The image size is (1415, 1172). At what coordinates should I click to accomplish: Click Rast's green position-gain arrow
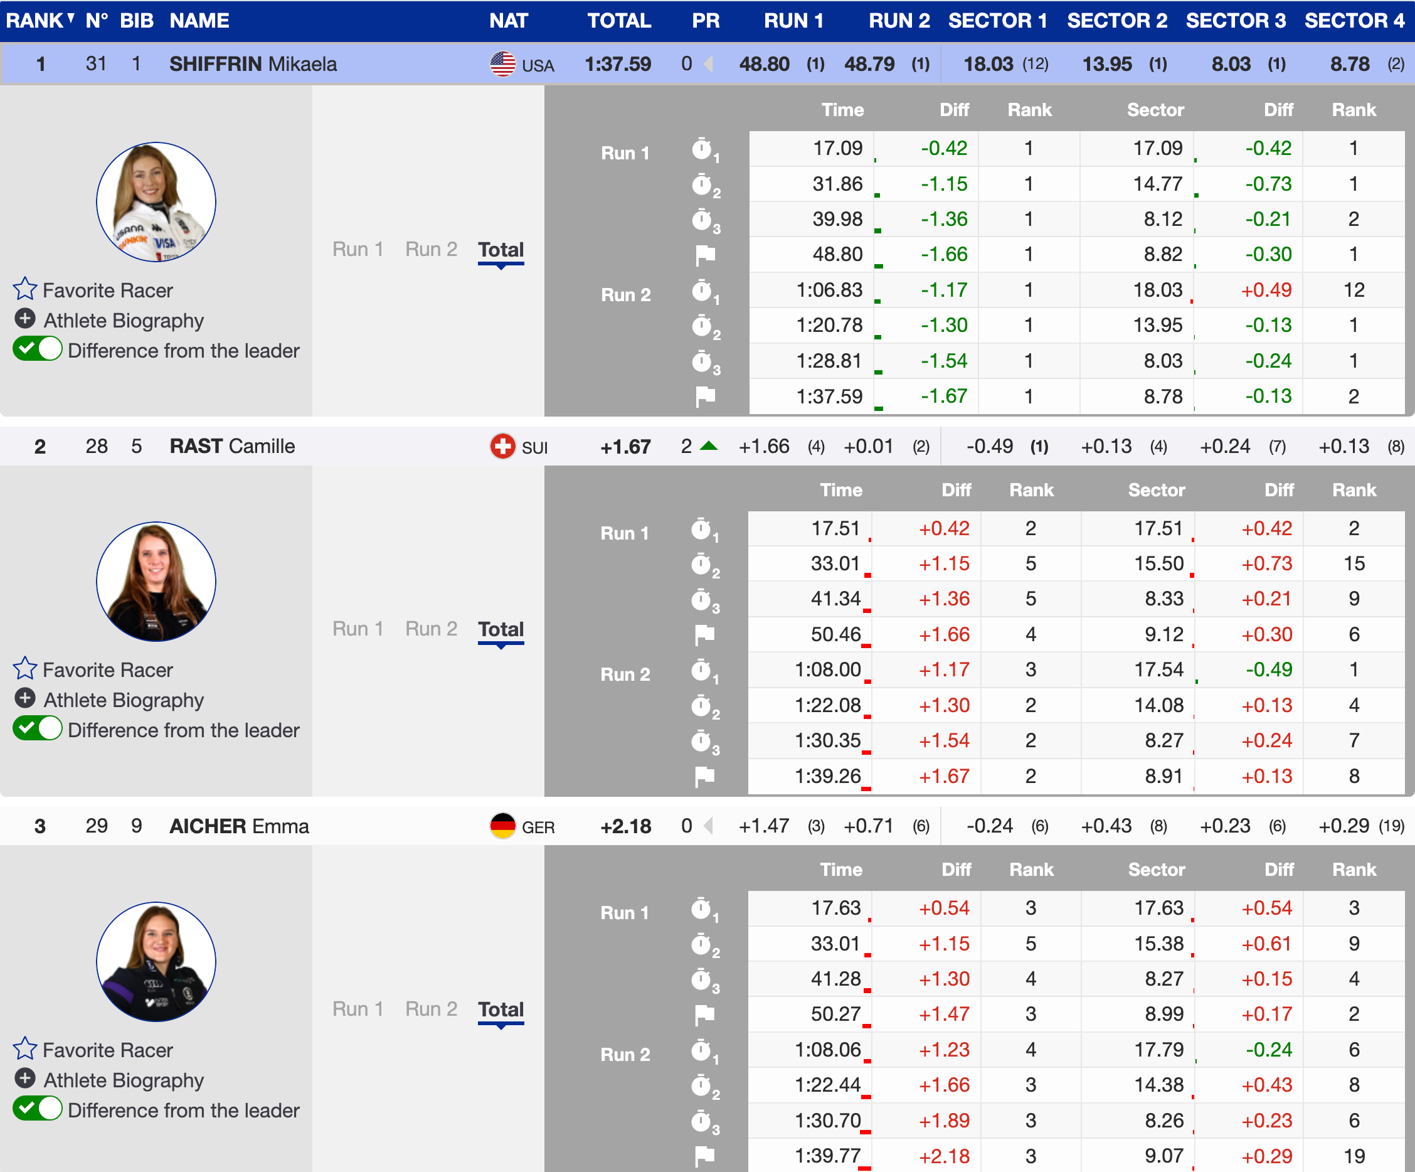(x=709, y=446)
